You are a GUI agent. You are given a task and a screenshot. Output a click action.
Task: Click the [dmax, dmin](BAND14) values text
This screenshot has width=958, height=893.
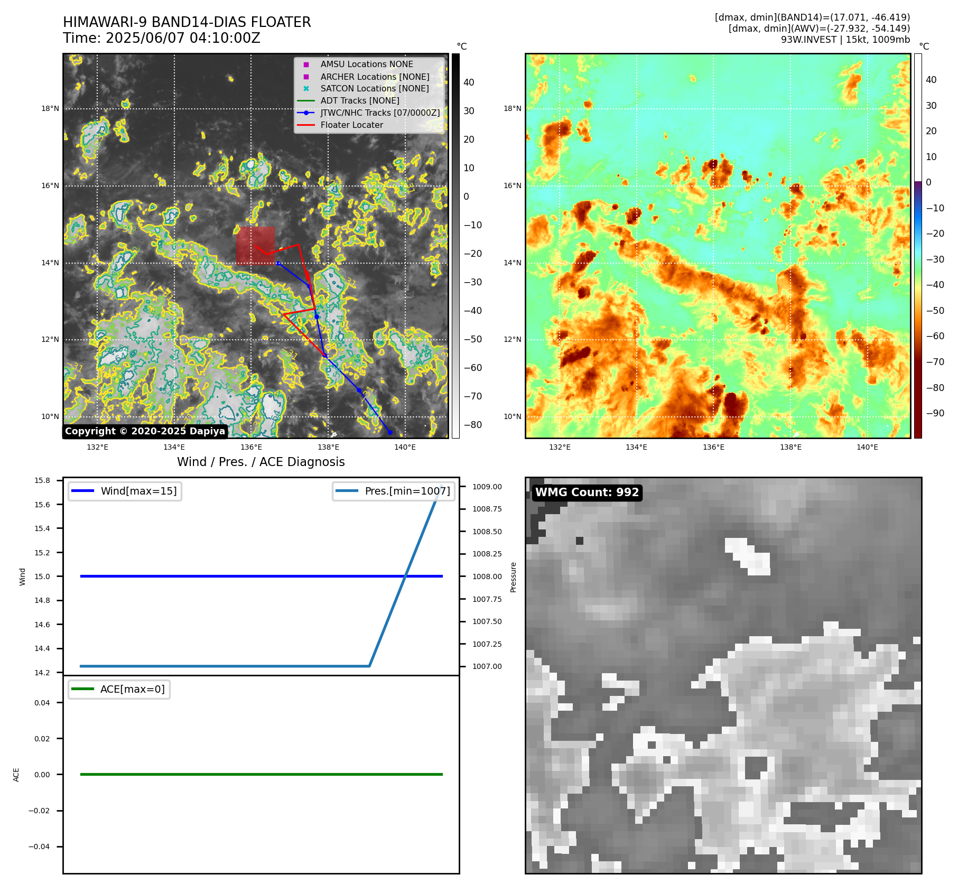tap(812, 17)
